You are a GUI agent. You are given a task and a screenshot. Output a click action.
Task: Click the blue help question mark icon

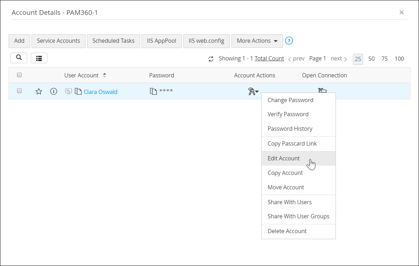[289, 41]
